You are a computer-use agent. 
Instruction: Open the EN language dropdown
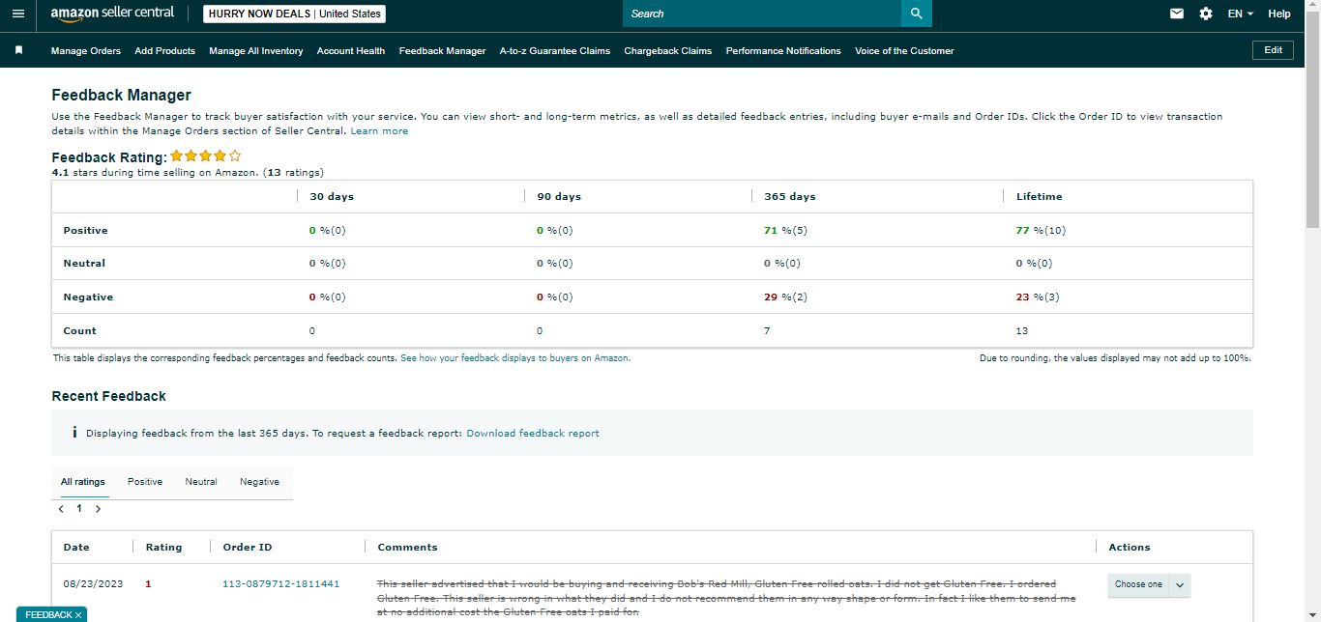(x=1241, y=14)
